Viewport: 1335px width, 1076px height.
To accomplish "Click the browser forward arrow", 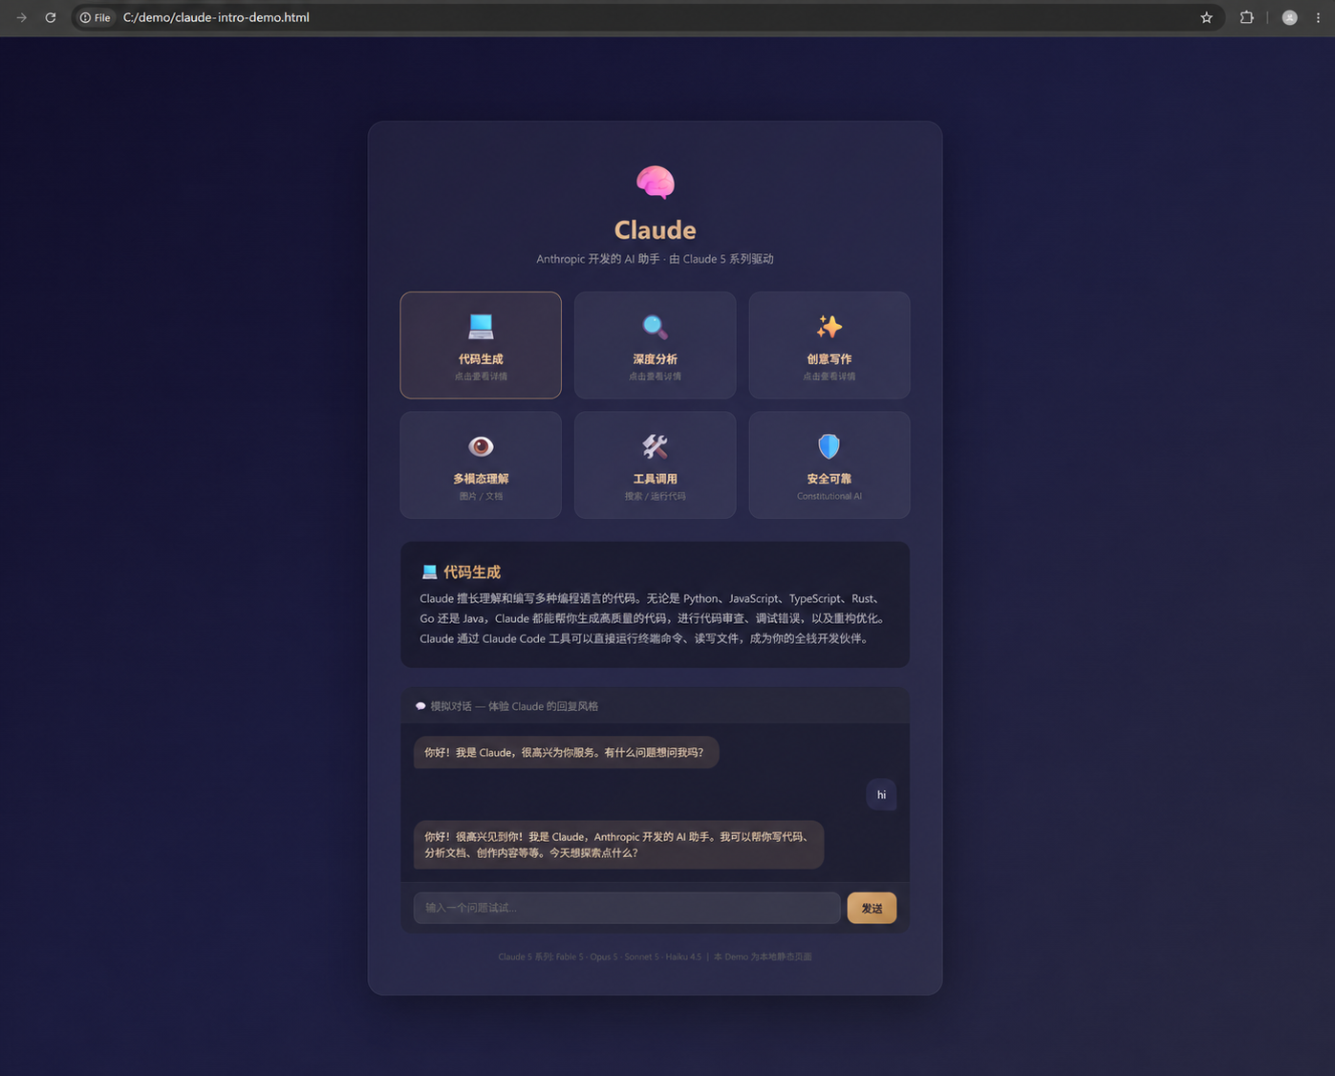I will [21, 17].
